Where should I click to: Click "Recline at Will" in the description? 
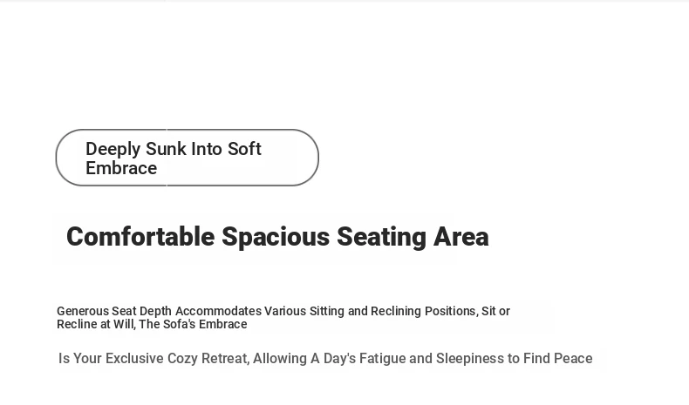pos(95,324)
